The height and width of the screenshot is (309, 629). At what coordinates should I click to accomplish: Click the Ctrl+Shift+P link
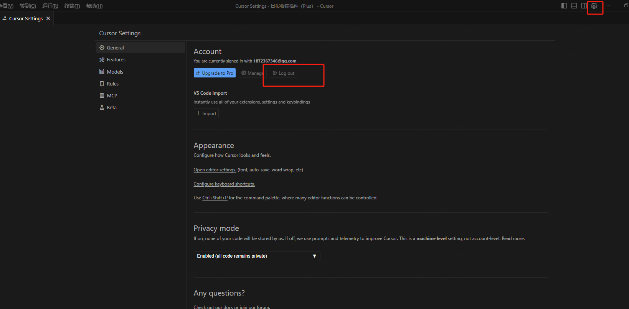point(215,198)
